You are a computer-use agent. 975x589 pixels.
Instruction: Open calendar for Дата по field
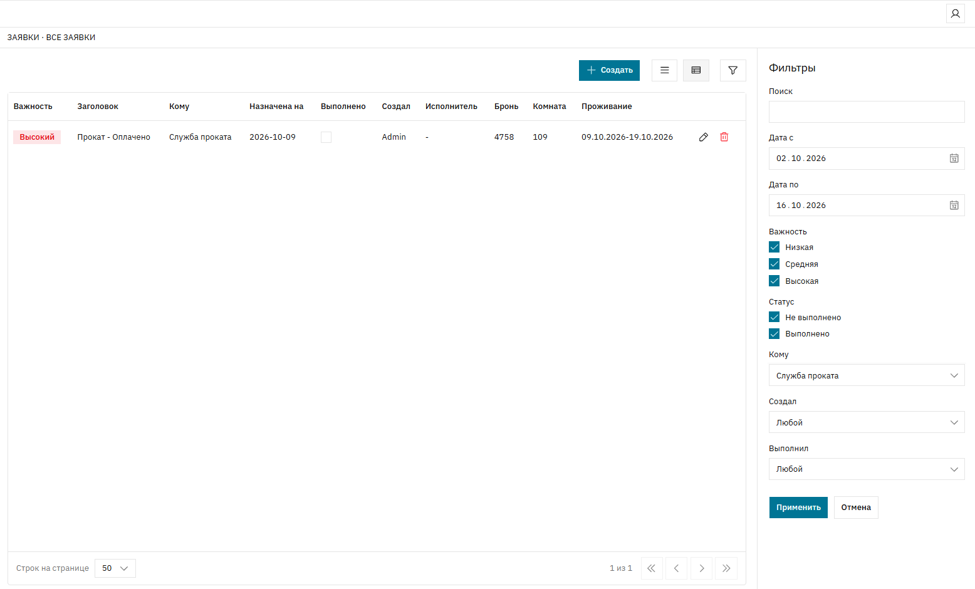954,206
